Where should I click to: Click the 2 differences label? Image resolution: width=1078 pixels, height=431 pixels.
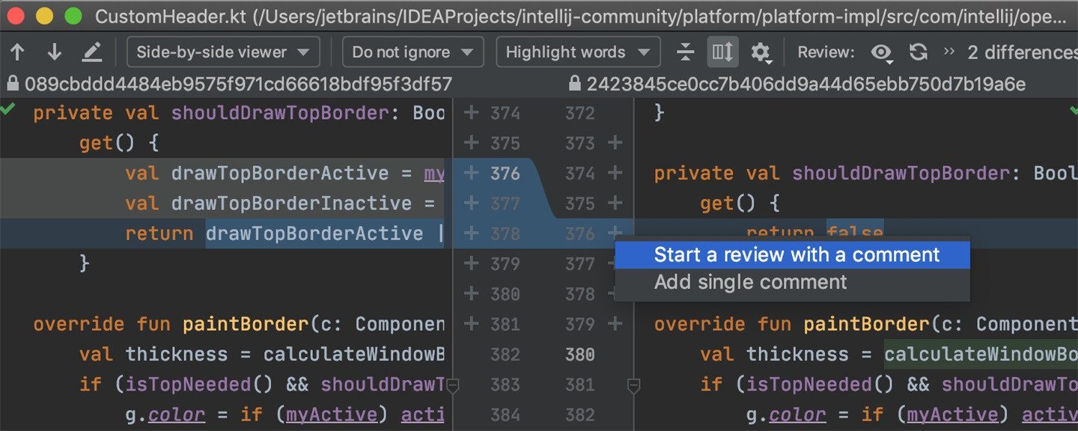(1023, 52)
